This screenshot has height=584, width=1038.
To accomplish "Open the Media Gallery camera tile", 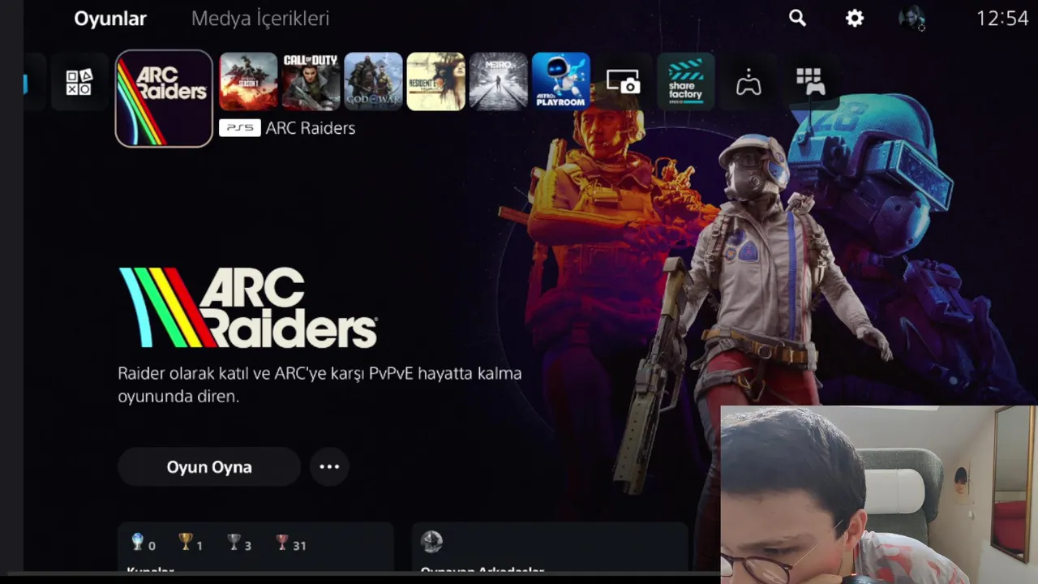I will (x=623, y=82).
